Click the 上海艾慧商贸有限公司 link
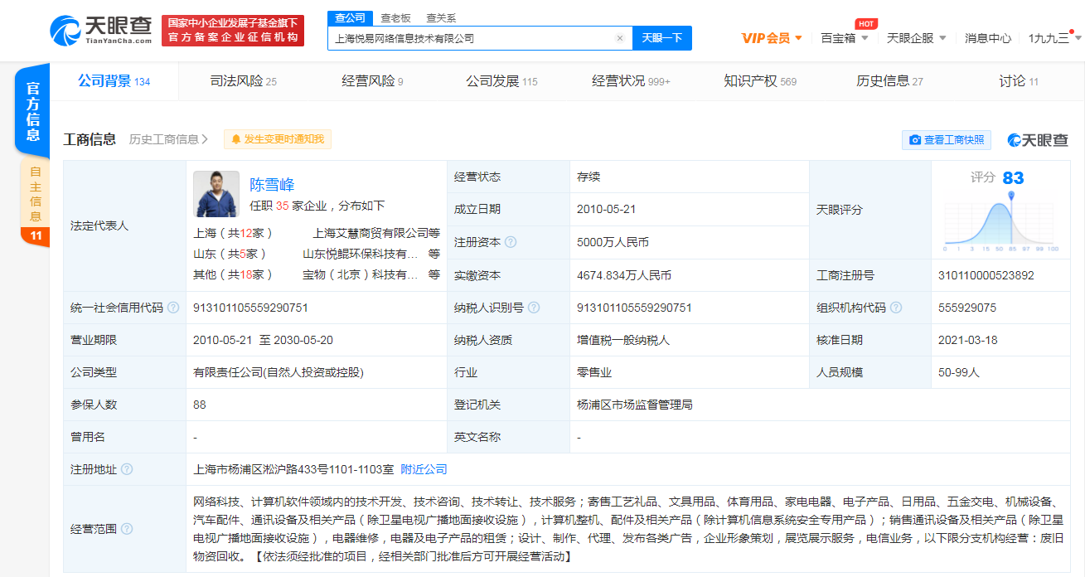The width and height of the screenshot is (1085, 577). click(x=371, y=233)
